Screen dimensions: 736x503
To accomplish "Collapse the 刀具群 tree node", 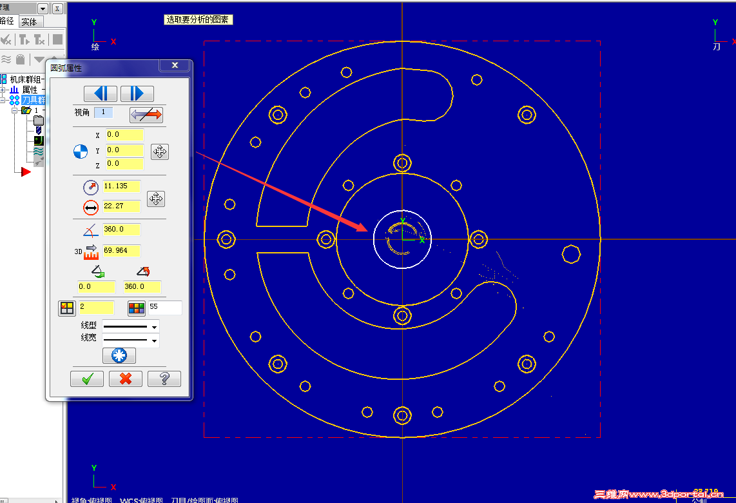I will tap(3, 100).
